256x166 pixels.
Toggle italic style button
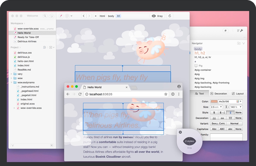[230, 113]
